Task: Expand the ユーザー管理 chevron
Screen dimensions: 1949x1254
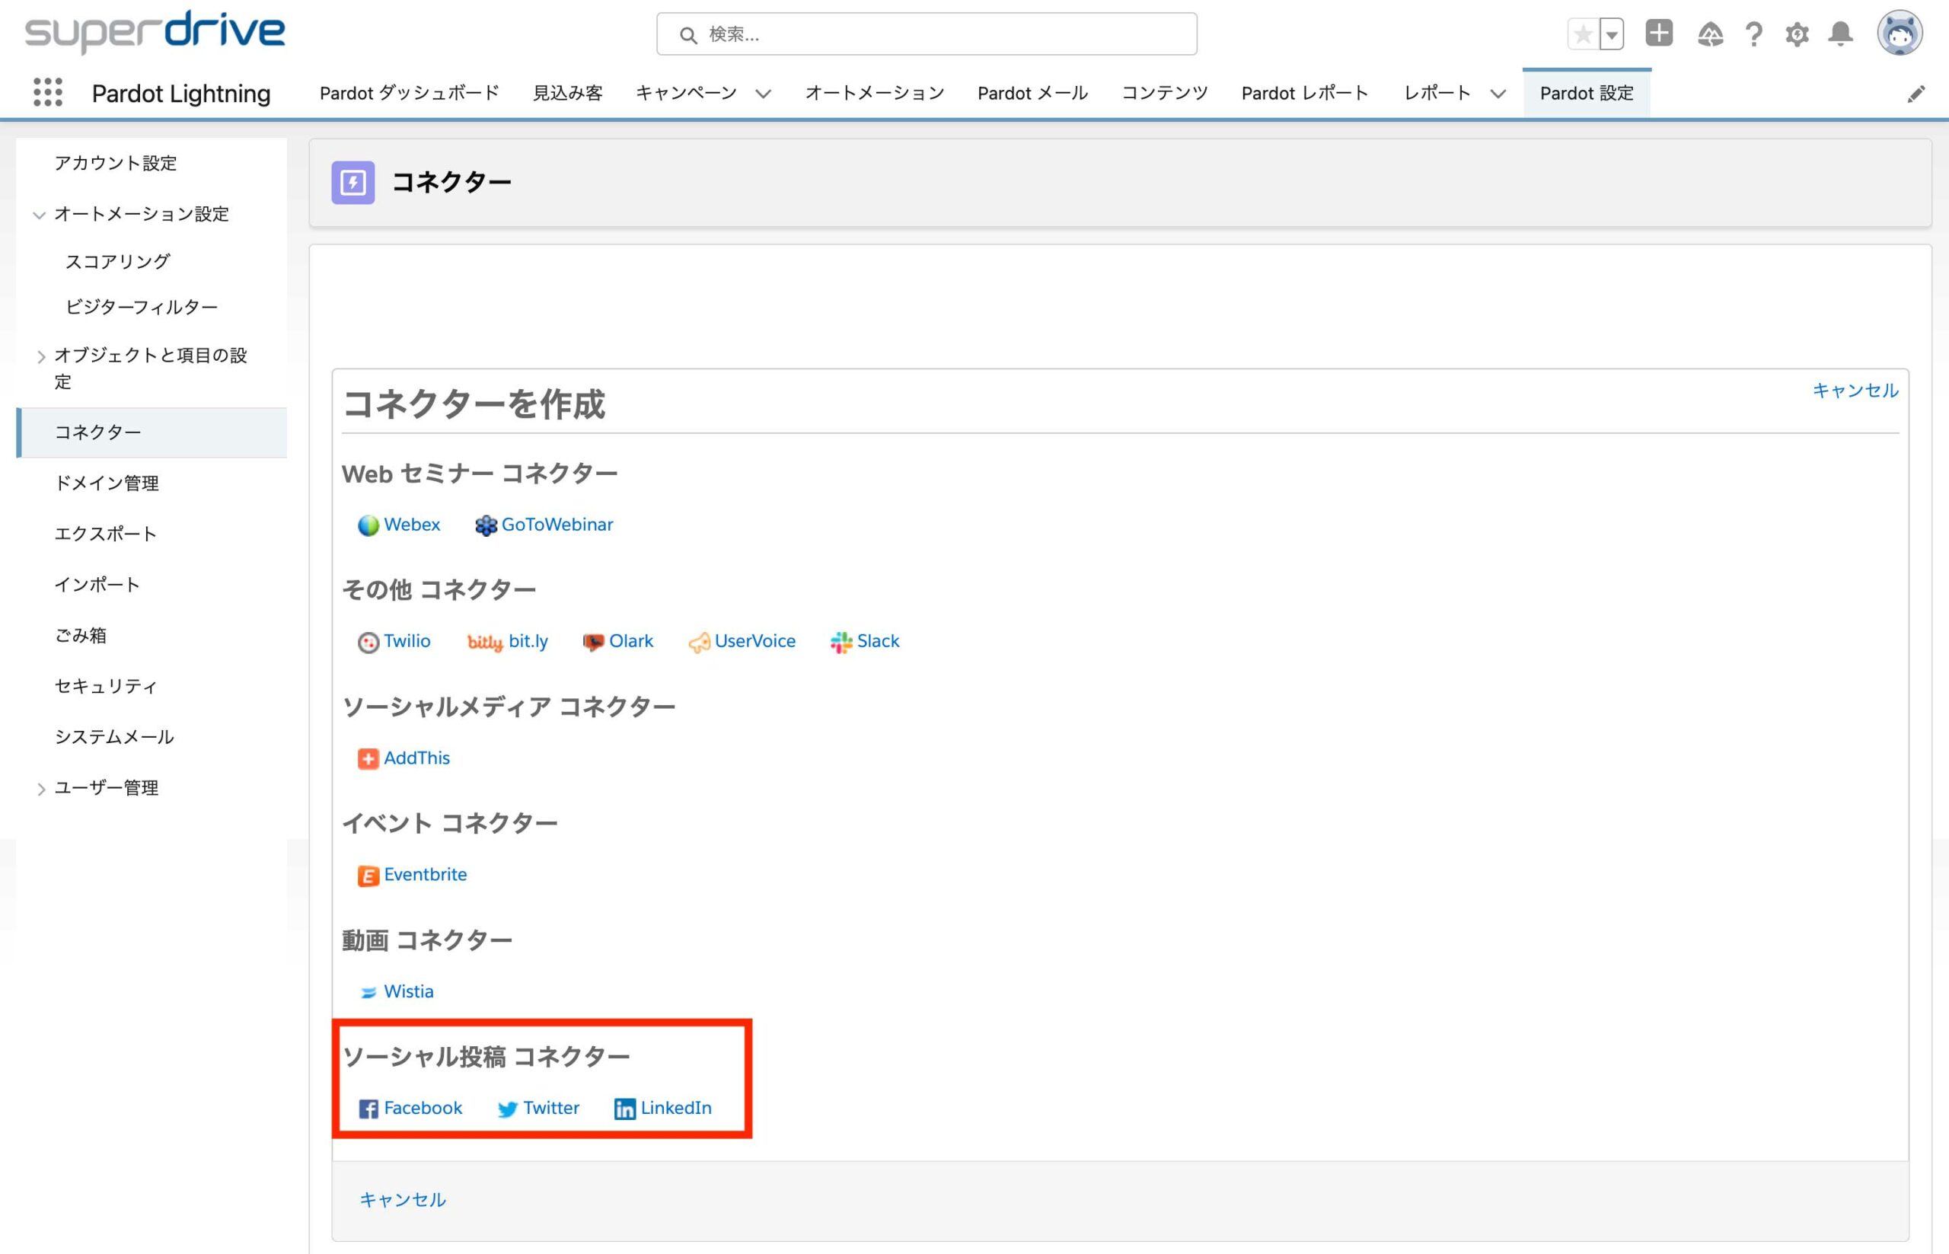Action: click(40, 789)
